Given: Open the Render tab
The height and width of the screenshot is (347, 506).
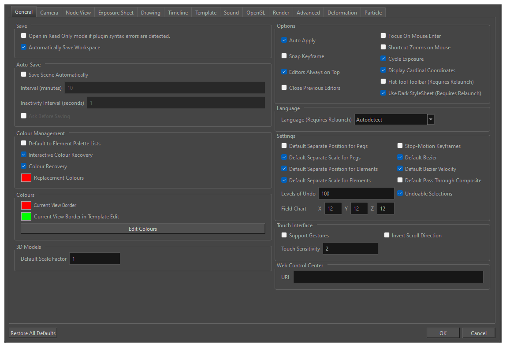Looking at the screenshot, I should pos(281,12).
